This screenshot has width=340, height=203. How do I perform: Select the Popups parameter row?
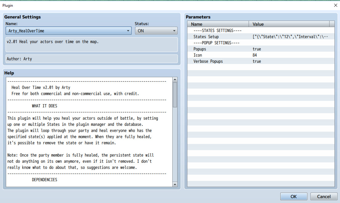click(x=200, y=49)
